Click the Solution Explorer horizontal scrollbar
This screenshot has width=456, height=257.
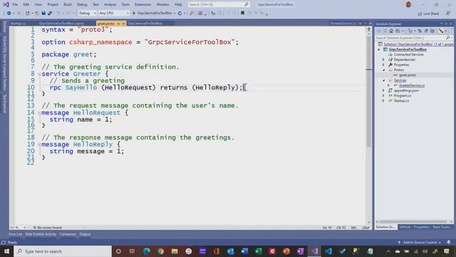tap(413, 221)
